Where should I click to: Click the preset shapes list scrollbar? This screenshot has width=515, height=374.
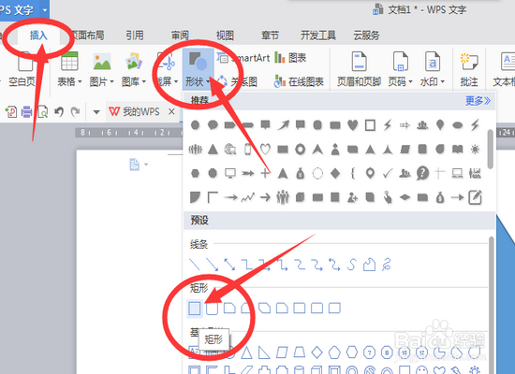click(x=492, y=305)
